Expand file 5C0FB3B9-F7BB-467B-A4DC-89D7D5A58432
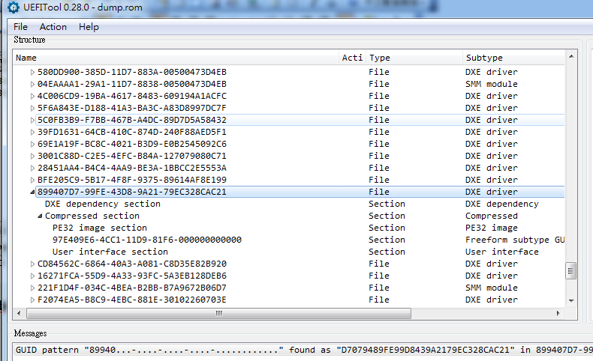The height and width of the screenshot is (361, 593). (32, 120)
